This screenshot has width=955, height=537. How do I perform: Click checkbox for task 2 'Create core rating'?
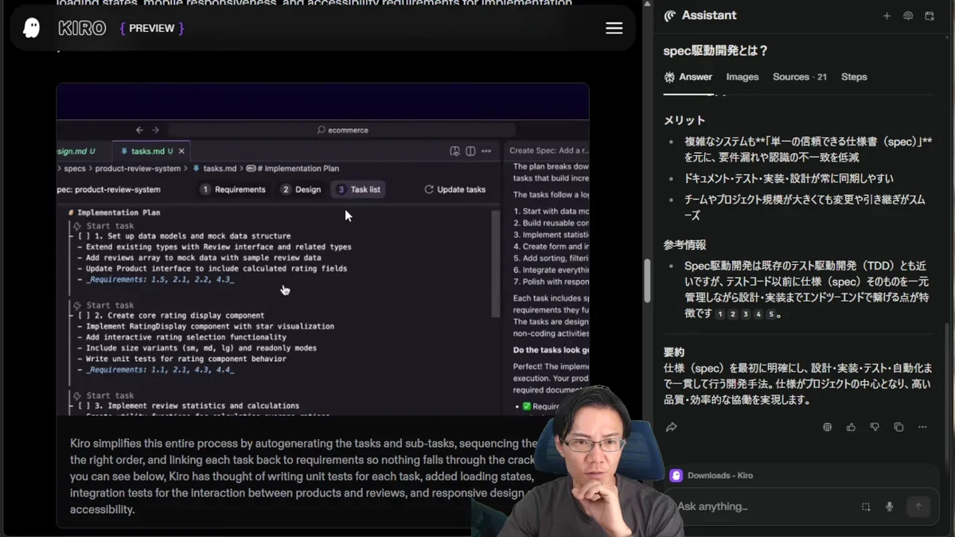coord(84,316)
